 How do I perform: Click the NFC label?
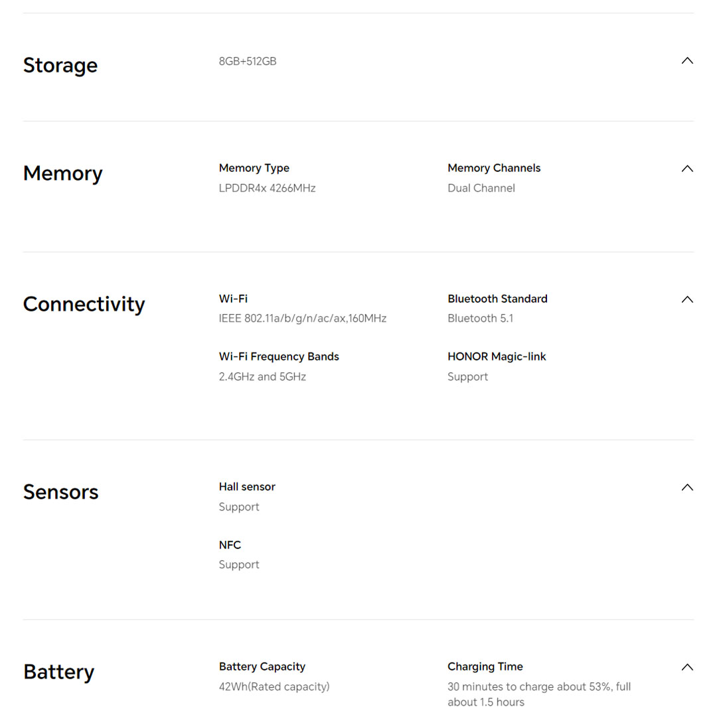230,545
